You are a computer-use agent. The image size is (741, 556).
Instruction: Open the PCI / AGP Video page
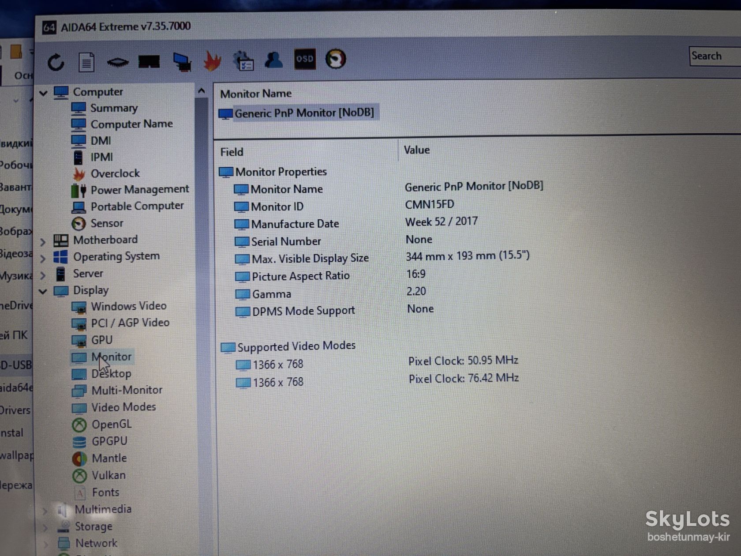click(121, 323)
